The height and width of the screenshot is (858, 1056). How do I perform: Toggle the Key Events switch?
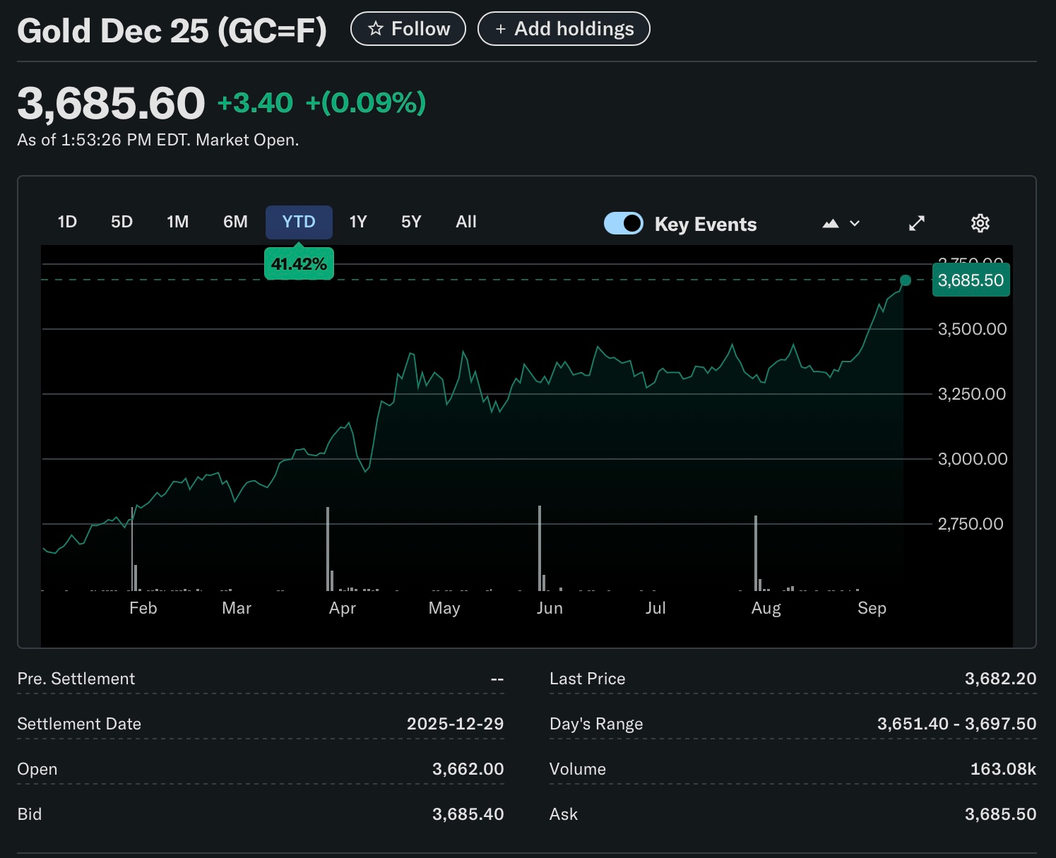tap(623, 224)
